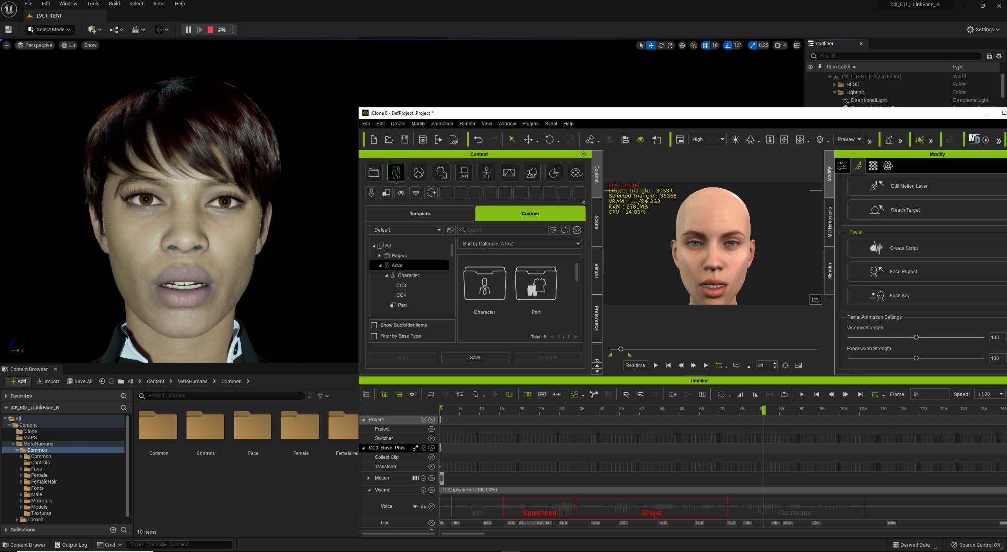Screen dimensions: 1007x552
Task: Open the Animation content category icon
Action: (x=486, y=173)
